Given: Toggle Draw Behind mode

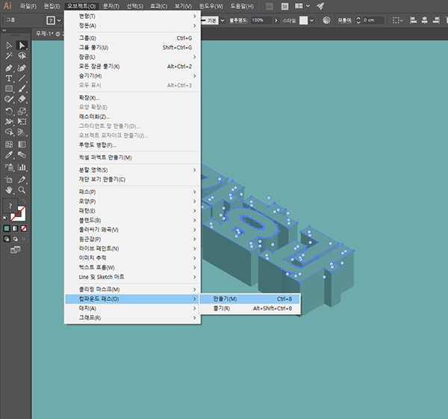Looking at the screenshot, I should [15, 239].
